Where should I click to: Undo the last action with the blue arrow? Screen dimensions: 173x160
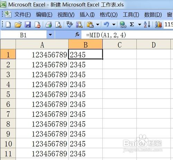coord(107,25)
